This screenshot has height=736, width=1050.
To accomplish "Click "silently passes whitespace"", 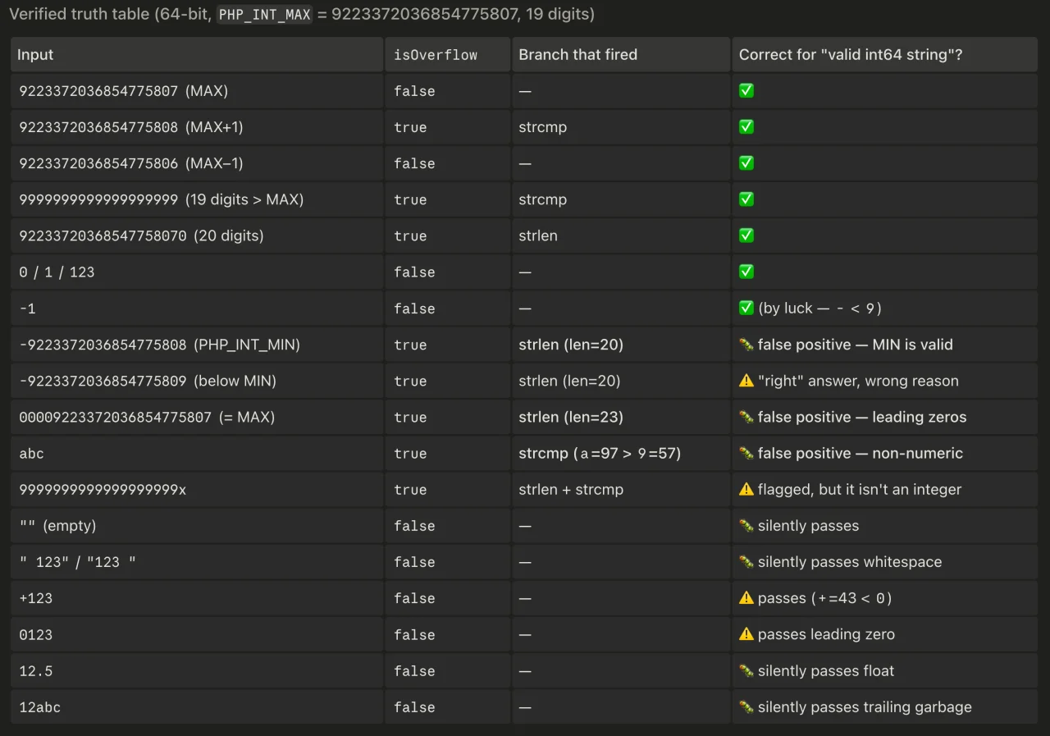I will pos(850,562).
